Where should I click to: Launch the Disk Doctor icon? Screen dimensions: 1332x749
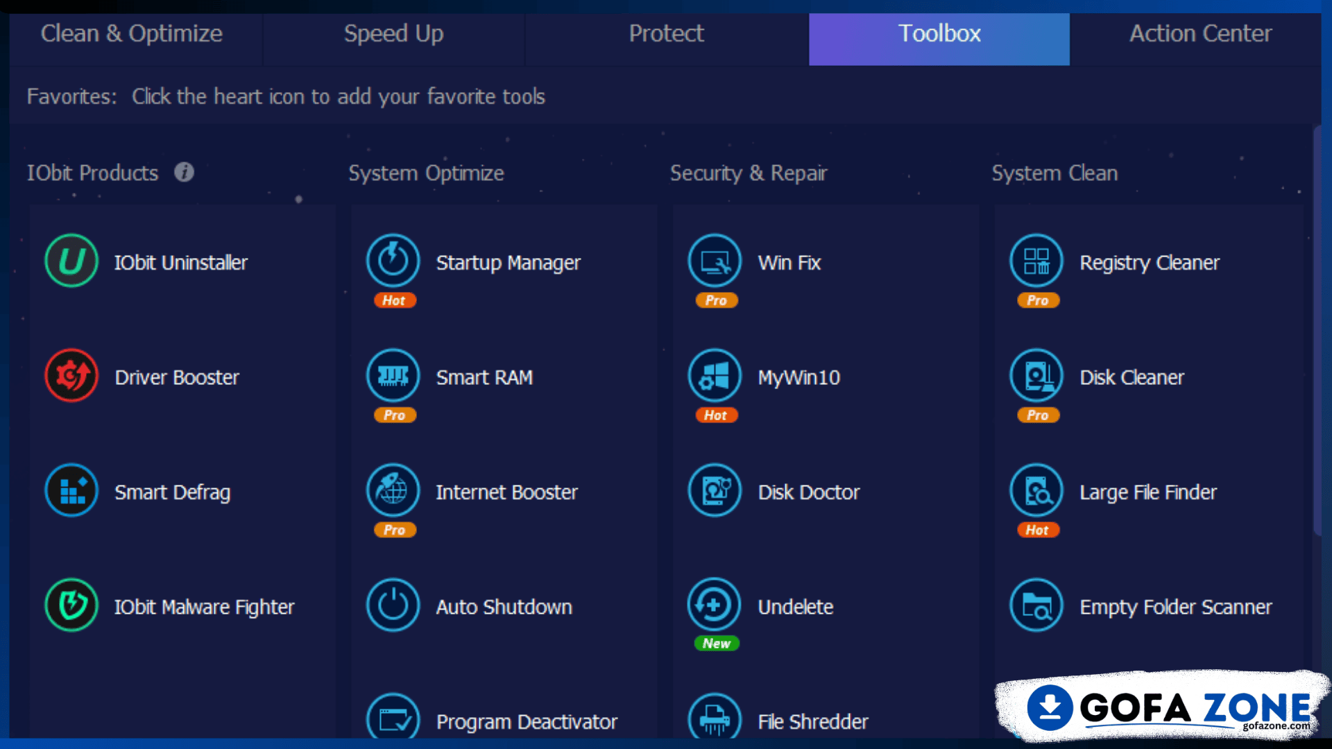(x=715, y=490)
